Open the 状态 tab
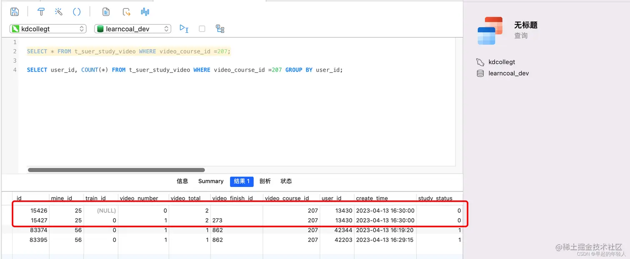Screen dimensions: 630x259 coord(286,181)
